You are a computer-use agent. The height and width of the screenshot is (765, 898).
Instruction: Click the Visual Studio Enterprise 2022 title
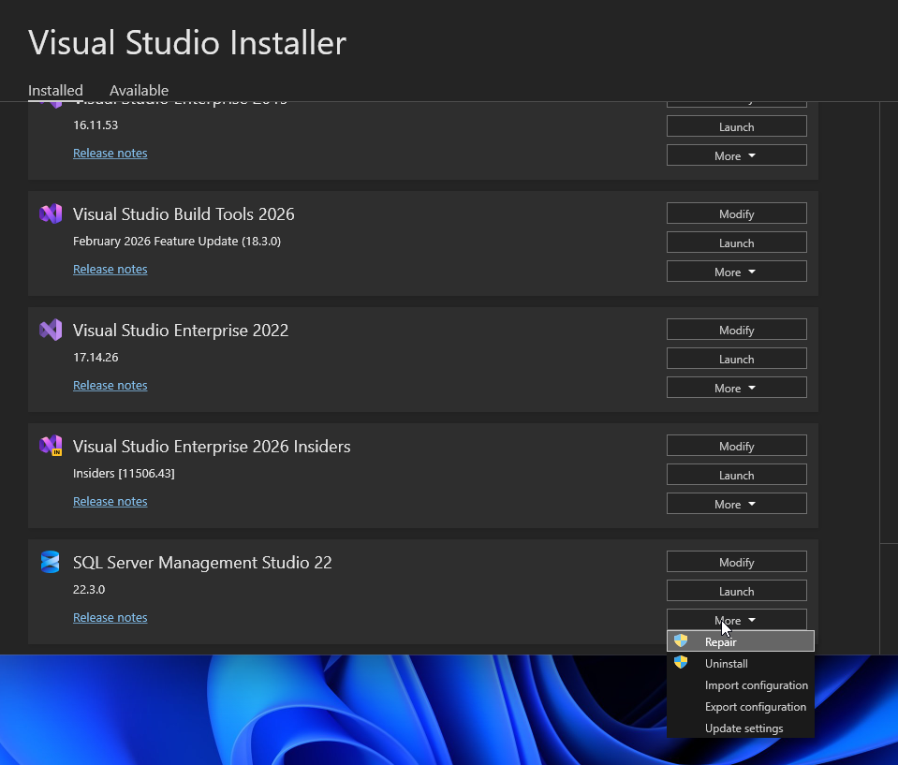[x=181, y=331]
